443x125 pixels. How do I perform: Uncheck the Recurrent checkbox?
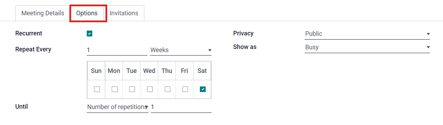[x=90, y=34]
